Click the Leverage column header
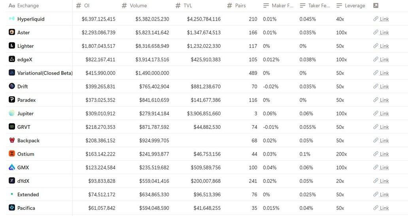 pos(354,6)
